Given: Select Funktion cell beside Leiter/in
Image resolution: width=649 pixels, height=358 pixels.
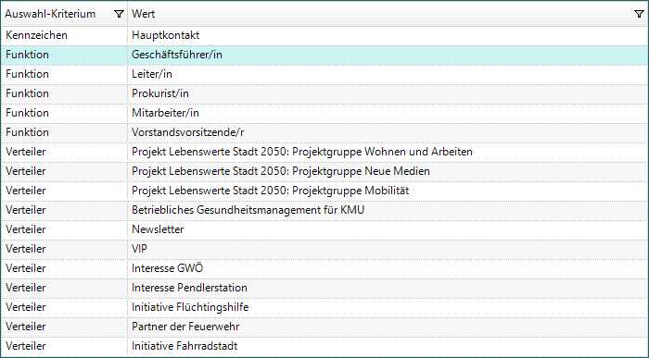Looking at the screenshot, I should tap(64, 74).
